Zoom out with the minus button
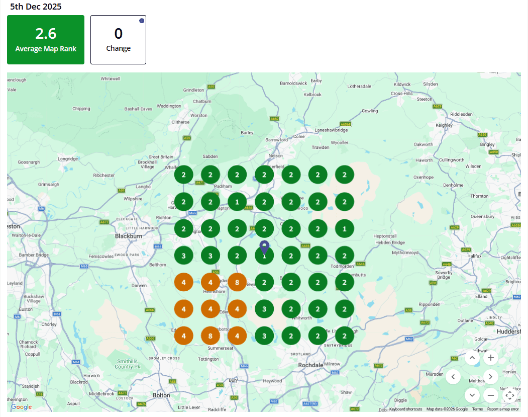This screenshot has width=528, height=417. (x=491, y=395)
